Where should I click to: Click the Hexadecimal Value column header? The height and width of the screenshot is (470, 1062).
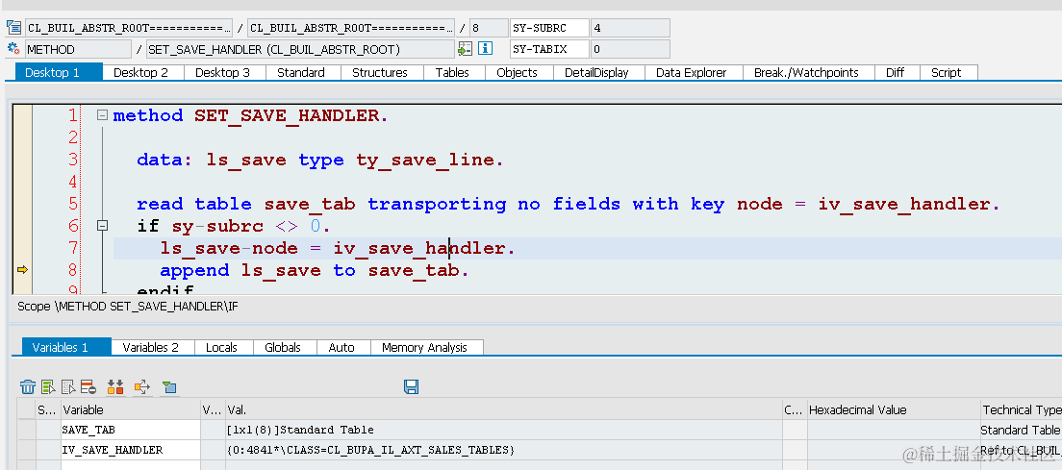[x=894, y=409]
